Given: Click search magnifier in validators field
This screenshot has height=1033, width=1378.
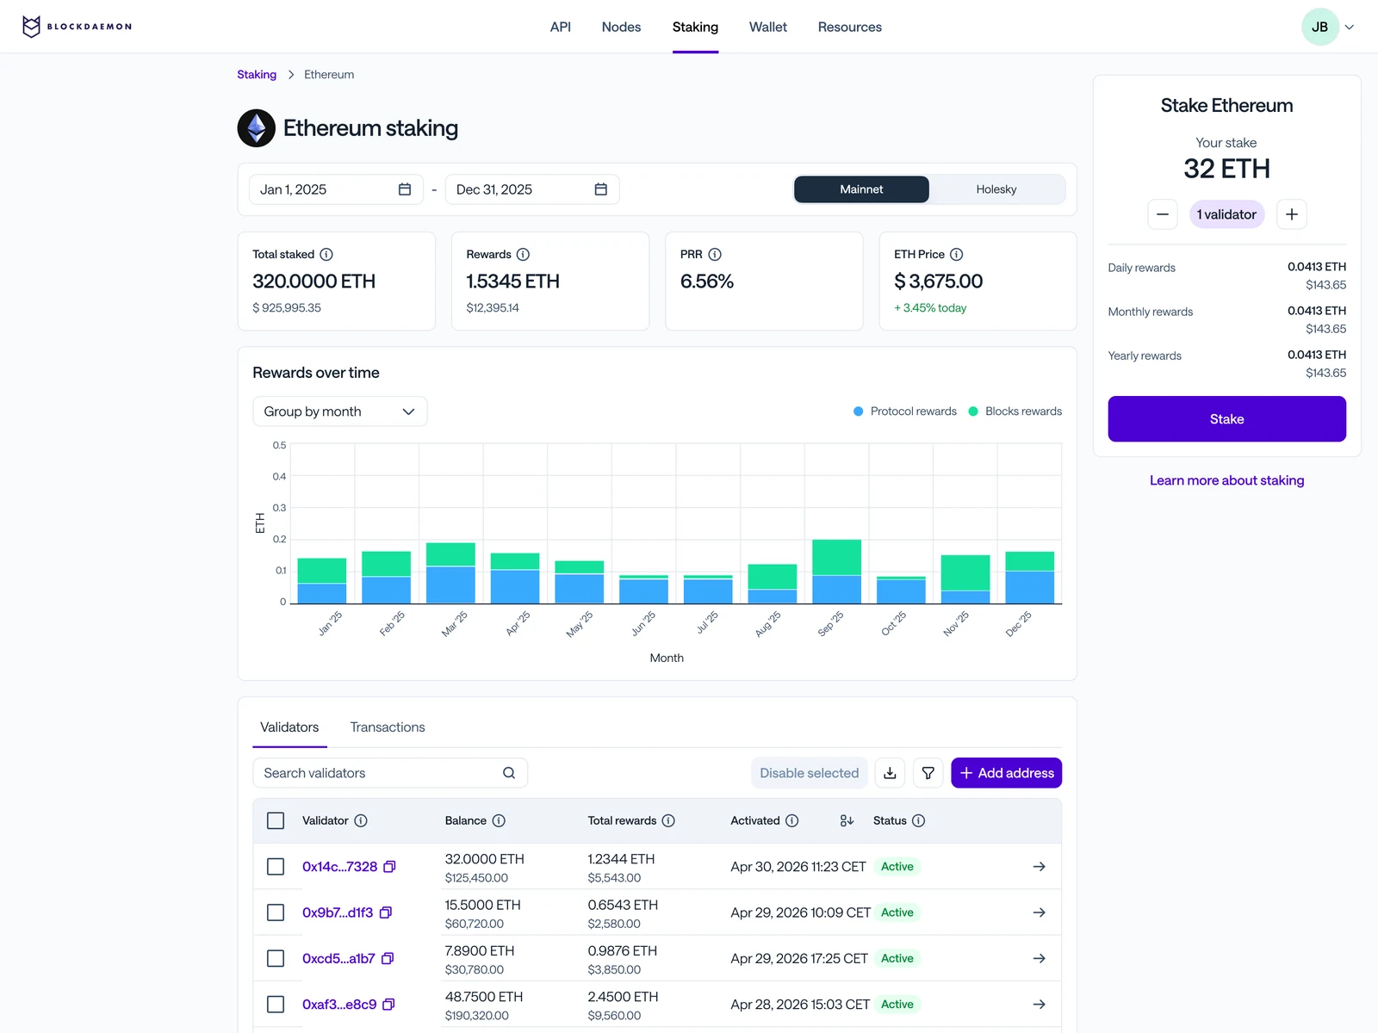Looking at the screenshot, I should 509,773.
